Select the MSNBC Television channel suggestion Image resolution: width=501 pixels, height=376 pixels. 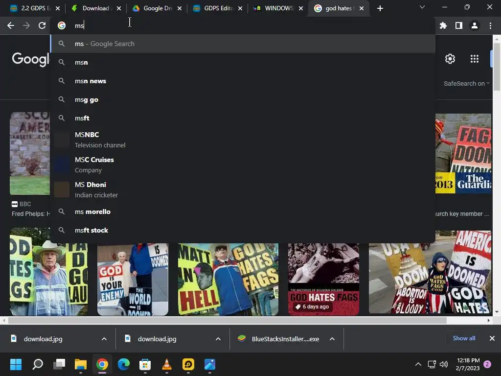(243, 140)
